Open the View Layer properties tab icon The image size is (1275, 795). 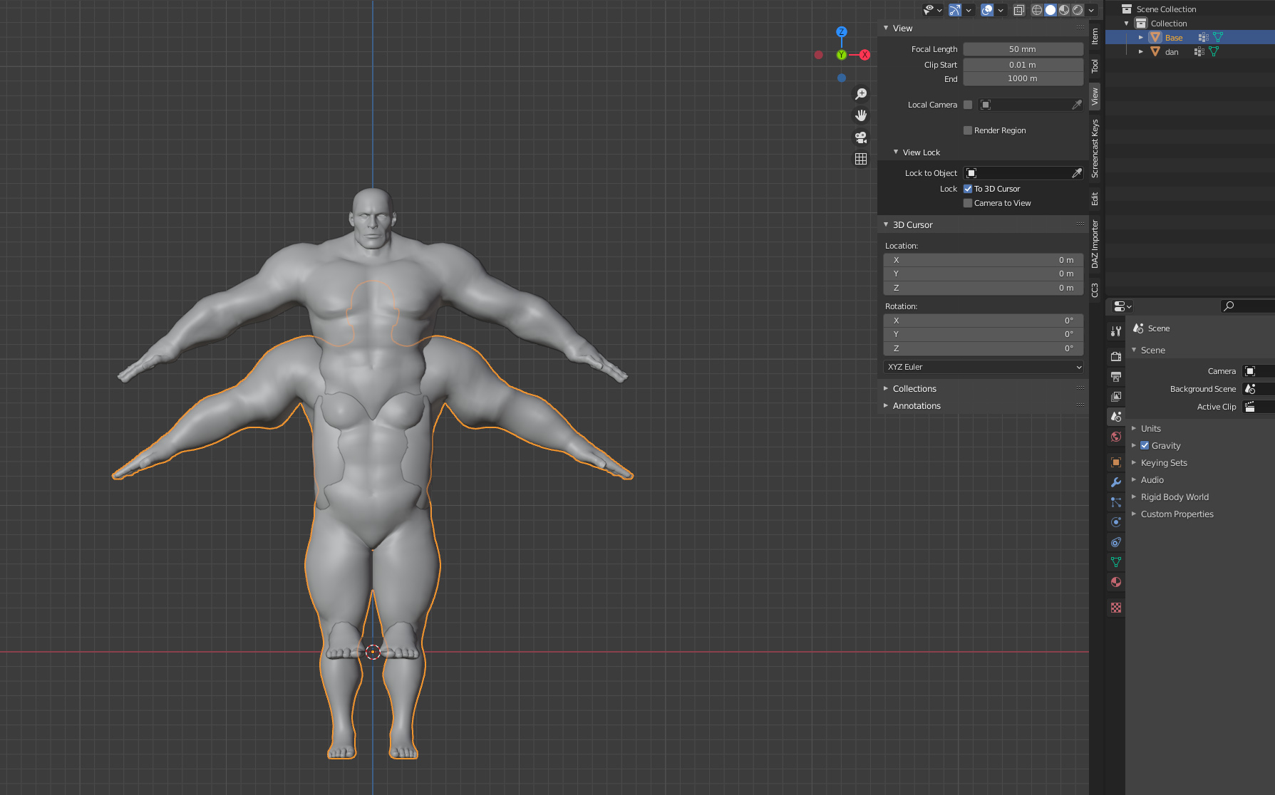[x=1116, y=396]
